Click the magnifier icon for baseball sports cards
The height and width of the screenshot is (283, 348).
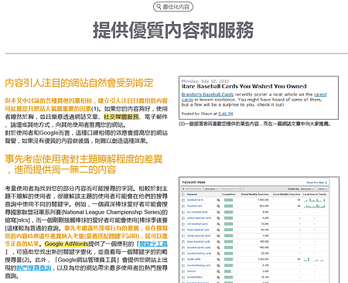coord(218,247)
